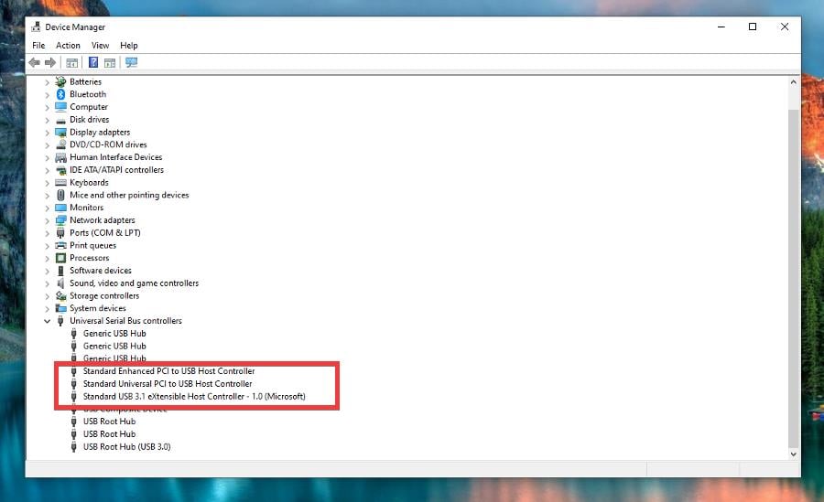The height and width of the screenshot is (502, 824).
Task: Expand the Processors category
Action: [x=47, y=259]
